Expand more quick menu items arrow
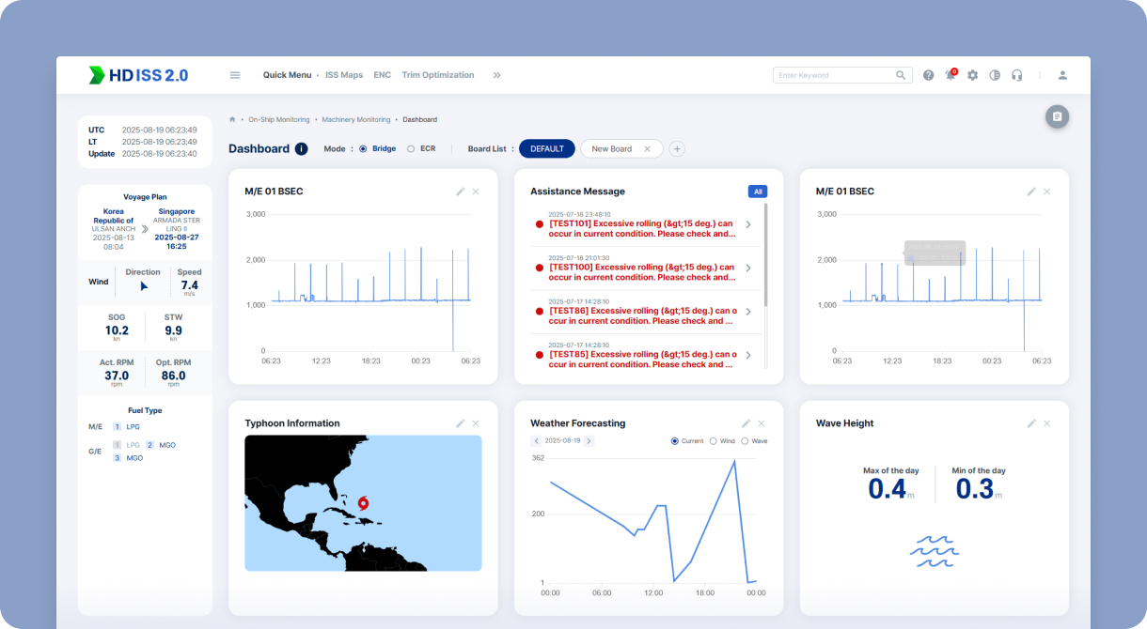 [x=496, y=75]
